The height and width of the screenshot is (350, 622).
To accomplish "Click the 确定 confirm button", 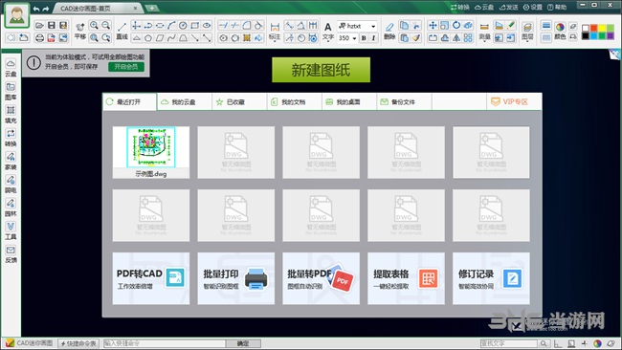I will 243,343.
